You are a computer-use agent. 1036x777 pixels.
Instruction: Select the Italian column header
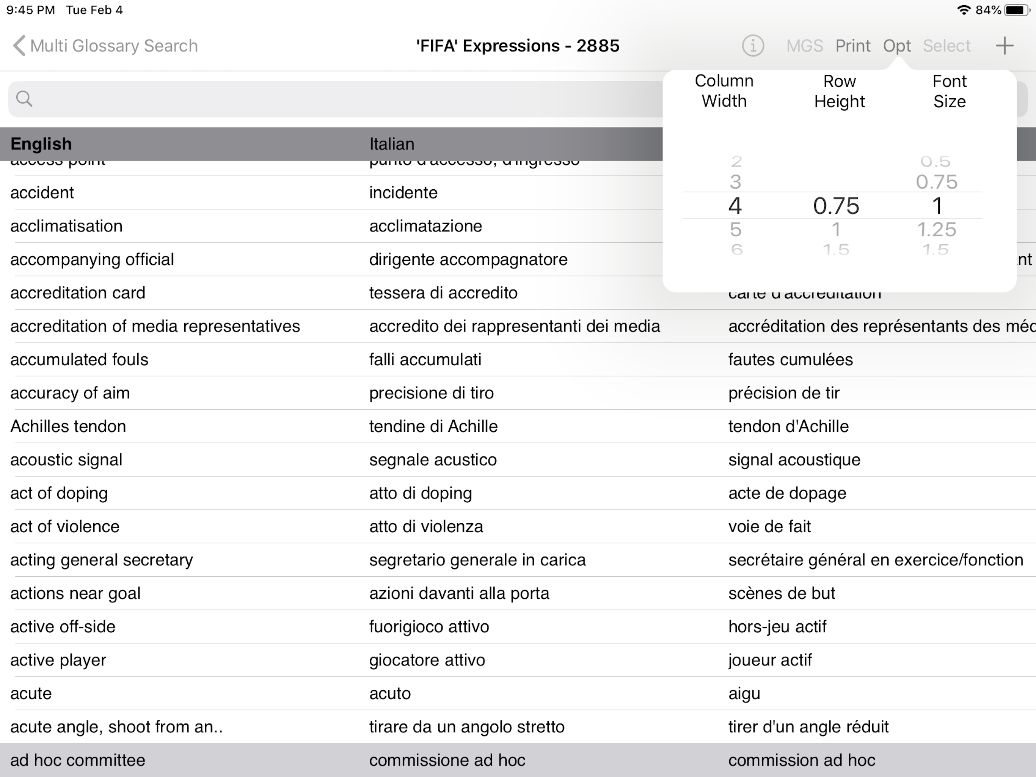(x=392, y=144)
